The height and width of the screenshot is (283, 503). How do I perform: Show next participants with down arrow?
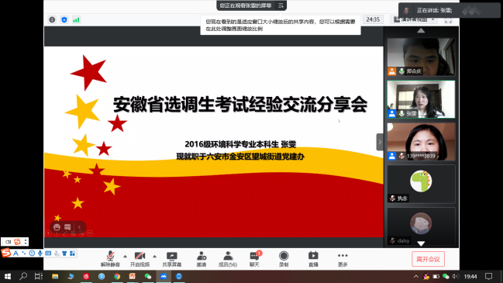(x=421, y=243)
